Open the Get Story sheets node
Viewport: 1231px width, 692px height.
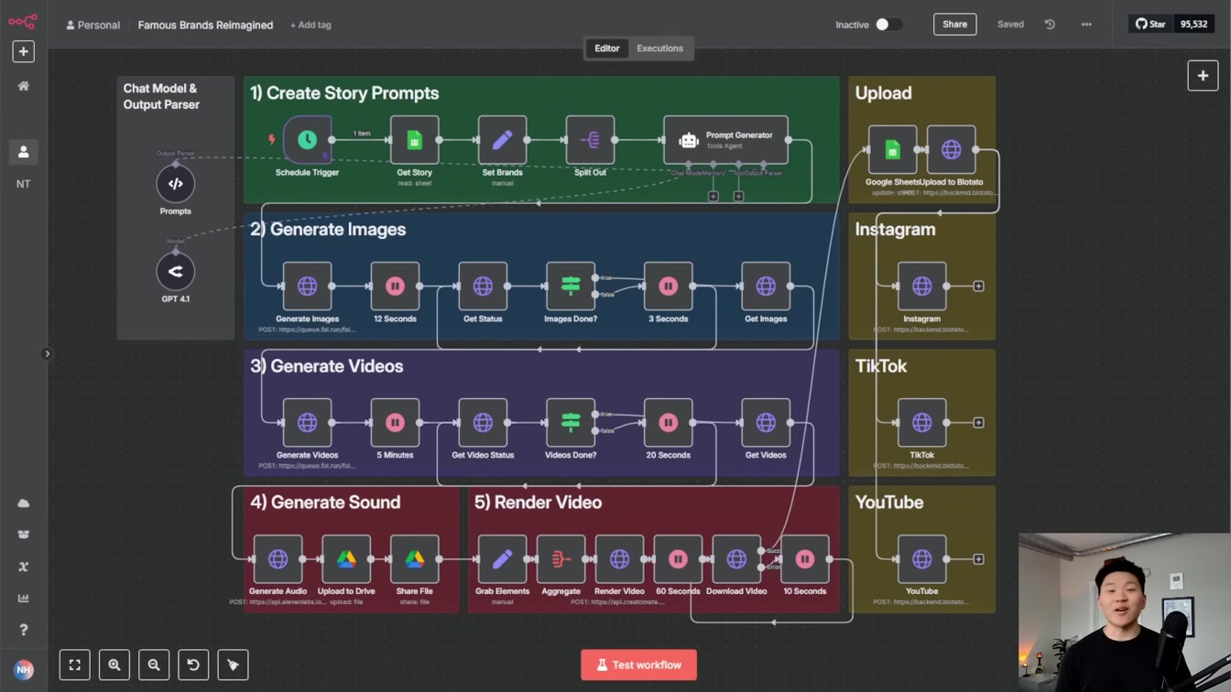coord(414,140)
